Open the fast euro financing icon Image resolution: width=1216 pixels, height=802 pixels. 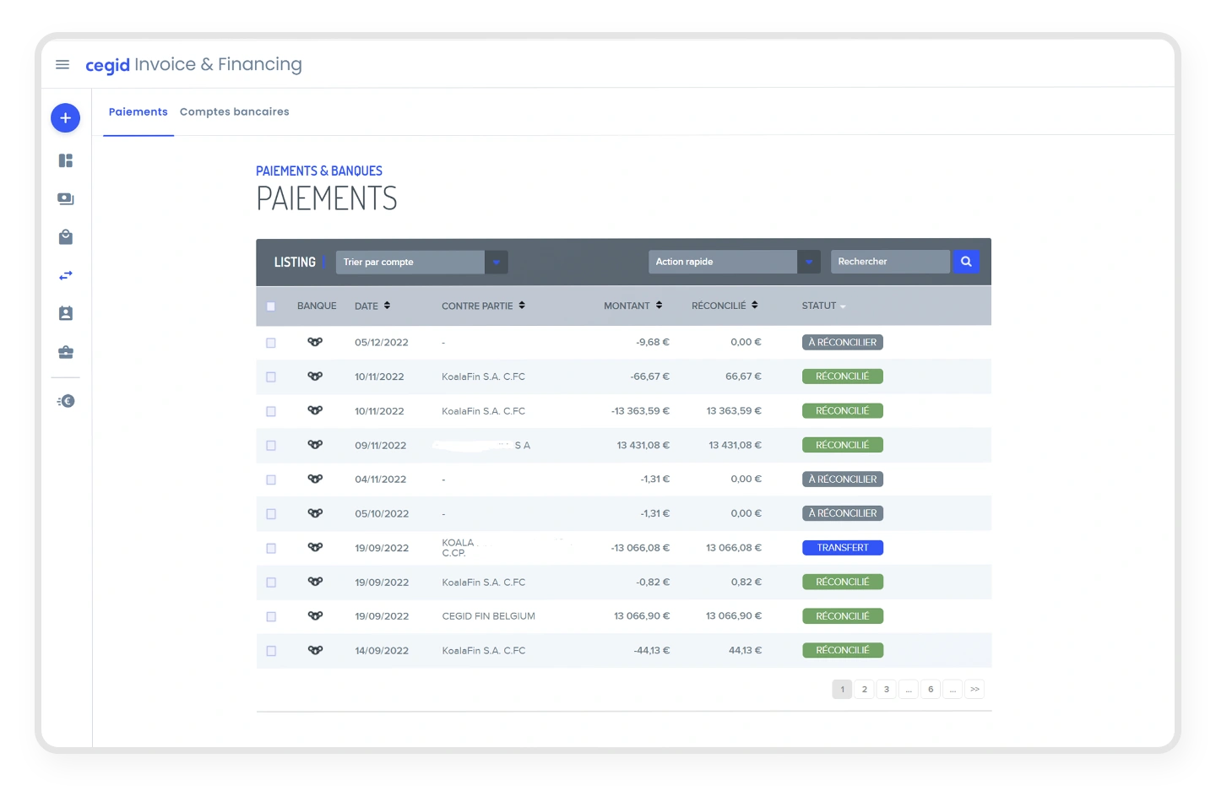coord(65,402)
